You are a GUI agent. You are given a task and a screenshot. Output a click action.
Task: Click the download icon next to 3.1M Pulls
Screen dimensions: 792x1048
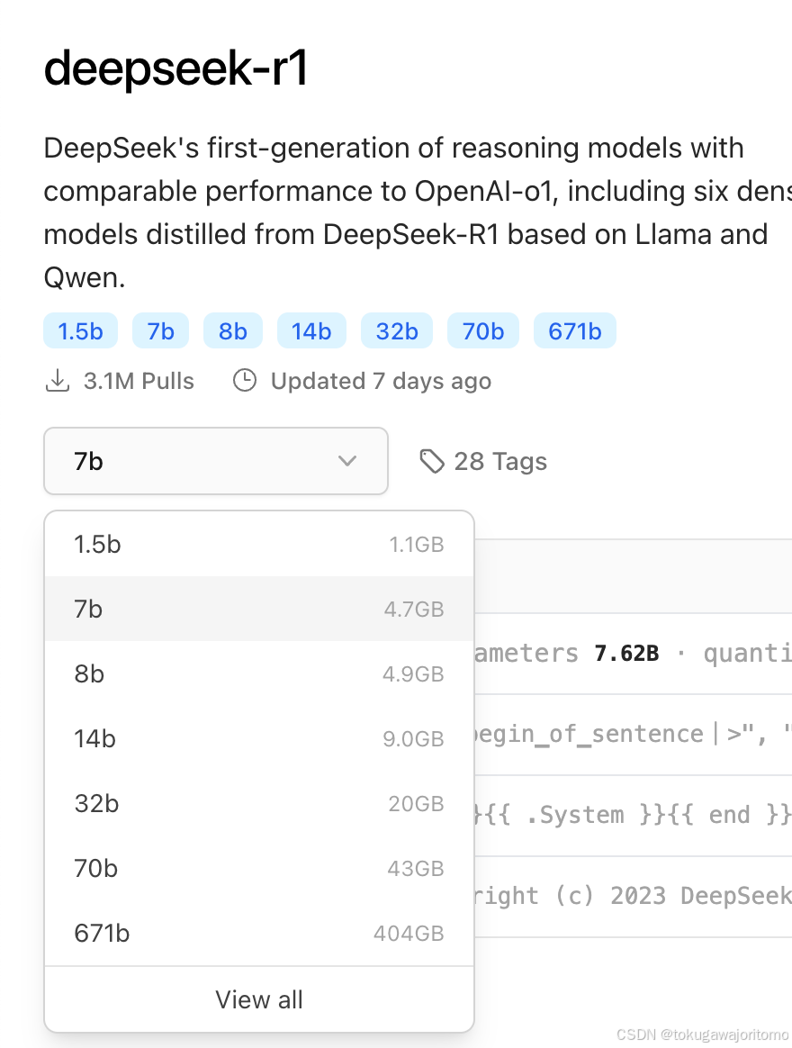click(58, 380)
